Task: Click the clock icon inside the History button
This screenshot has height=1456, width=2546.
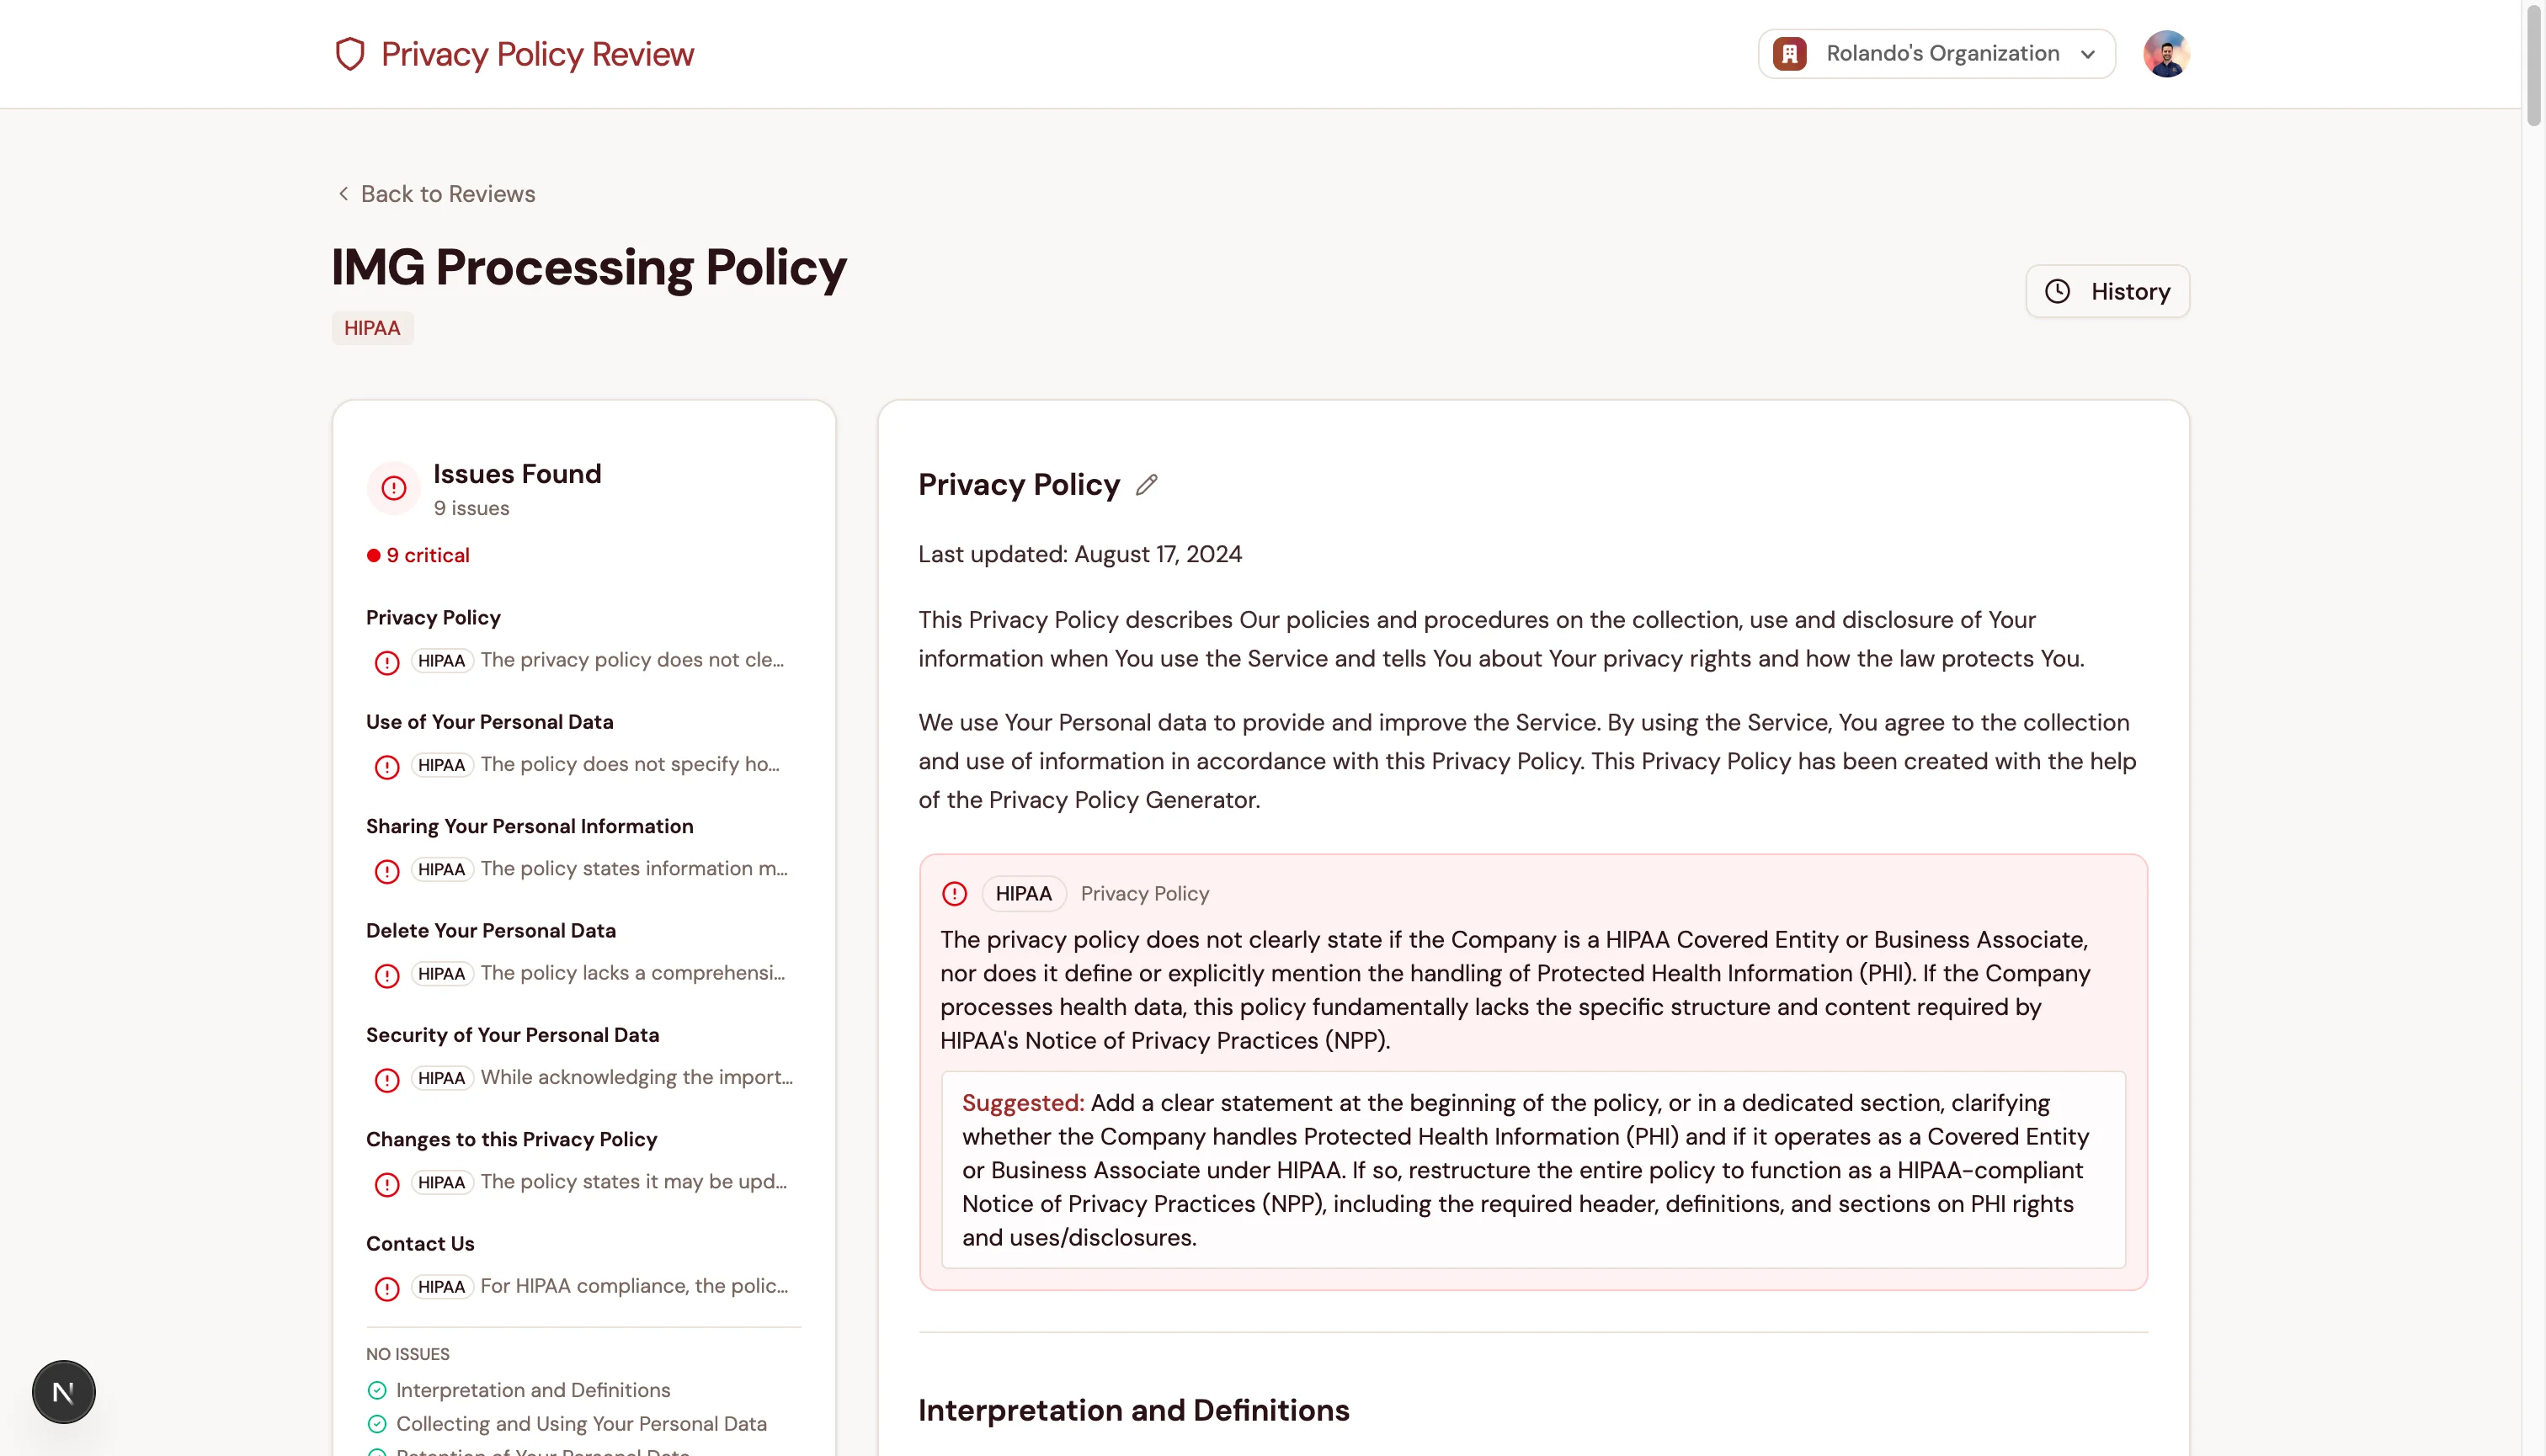Action: point(2058,291)
